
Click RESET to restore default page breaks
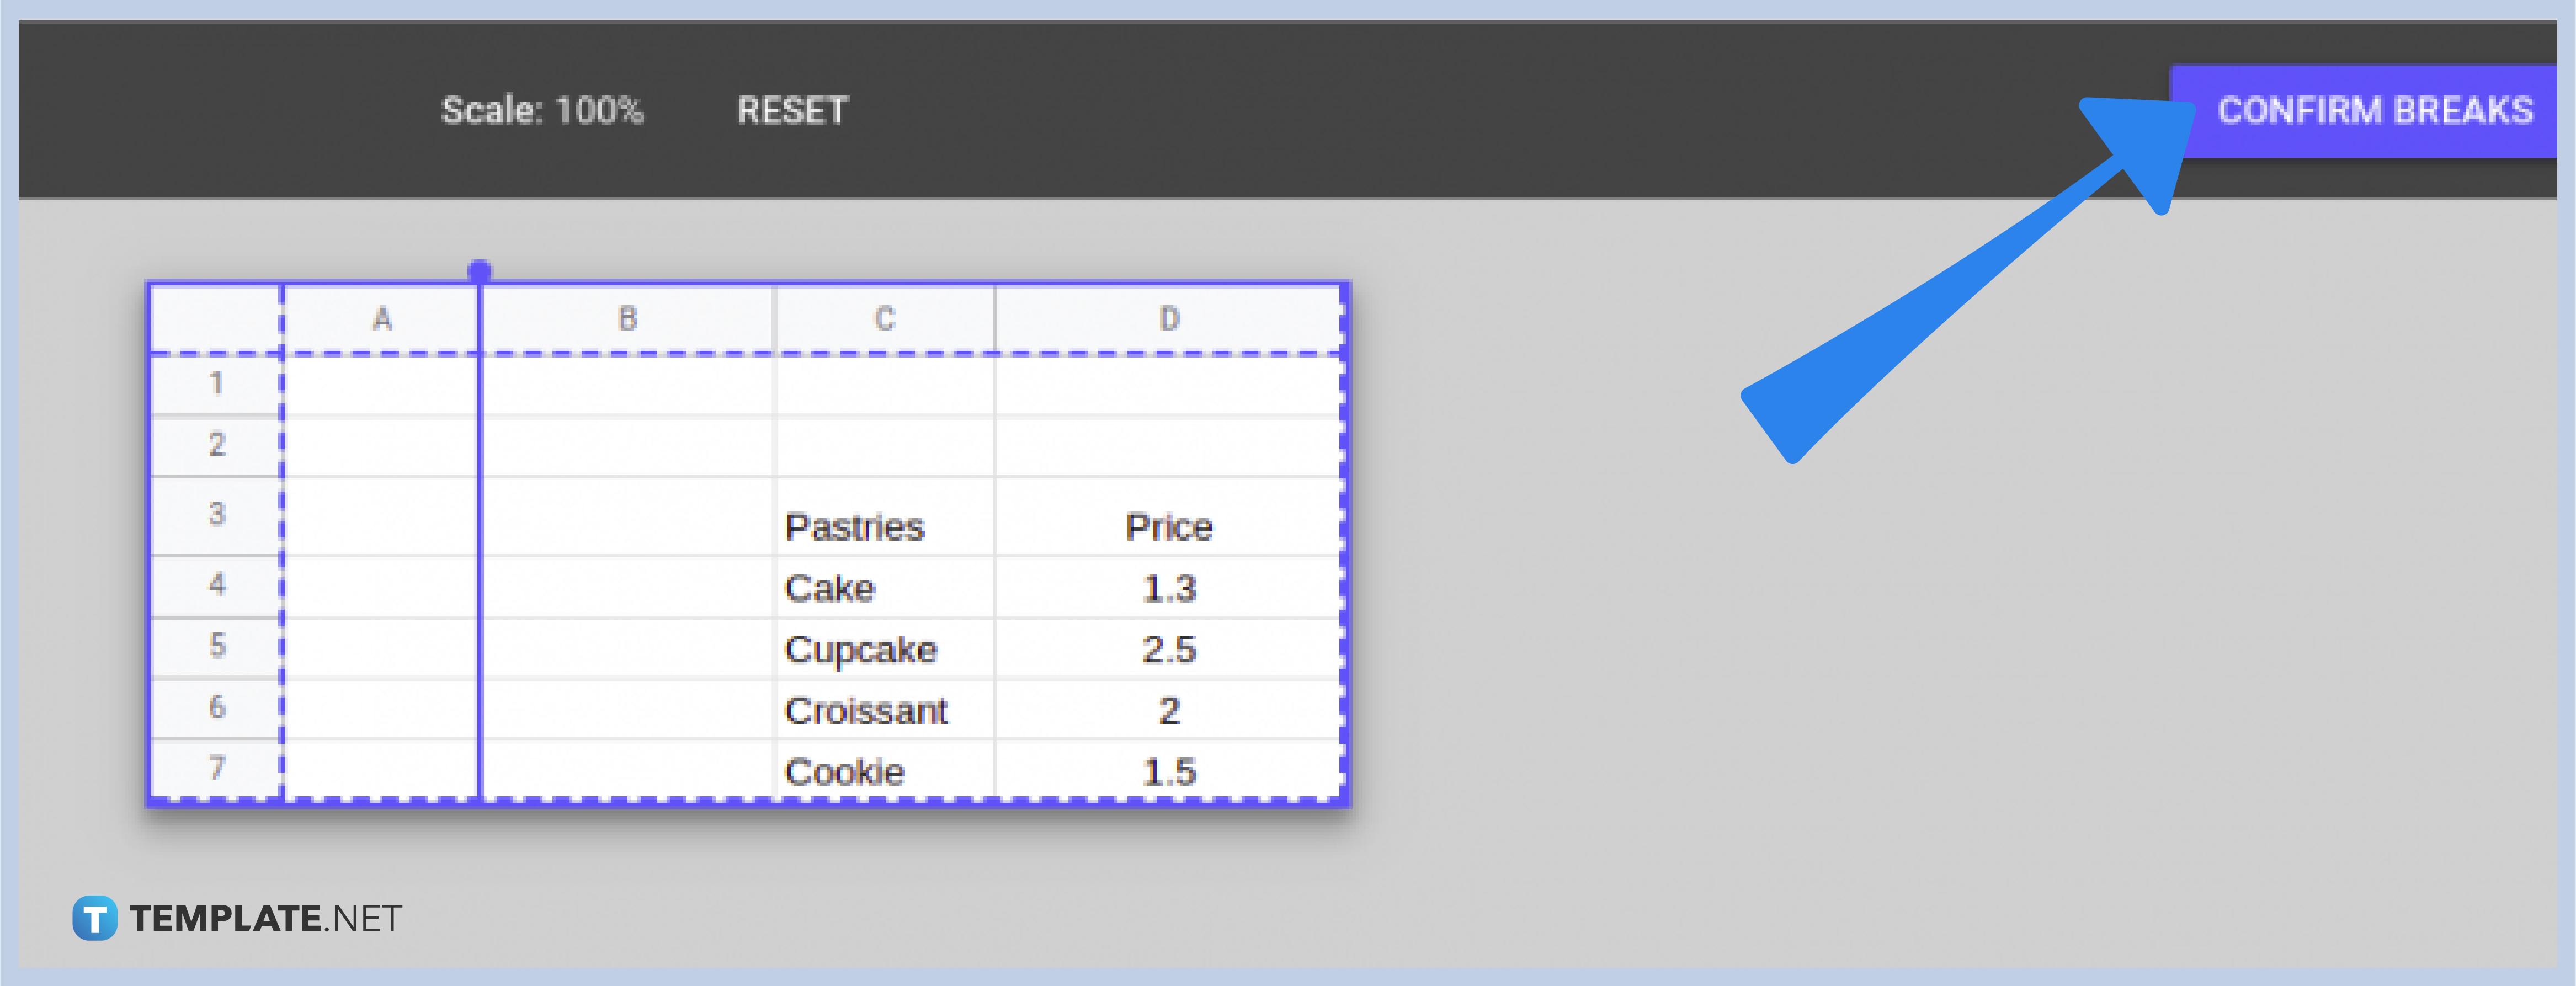(791, 110)
